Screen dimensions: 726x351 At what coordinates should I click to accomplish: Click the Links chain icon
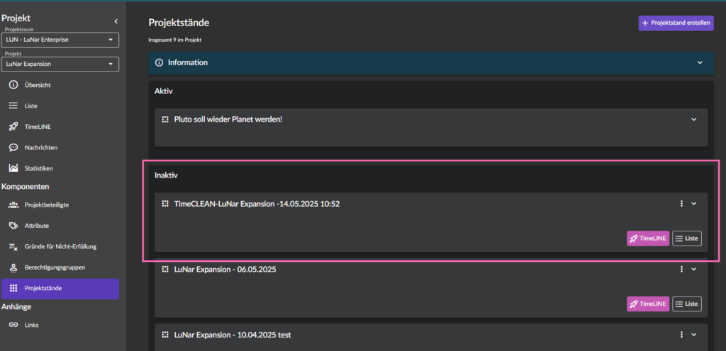tap(13, 325)
